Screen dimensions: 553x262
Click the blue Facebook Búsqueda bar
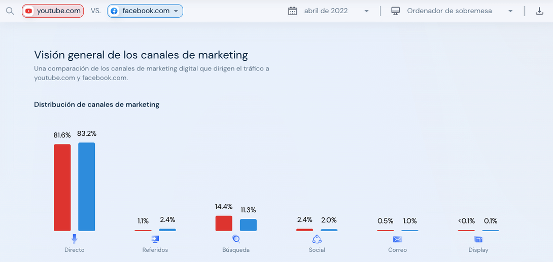click(248, 225)
